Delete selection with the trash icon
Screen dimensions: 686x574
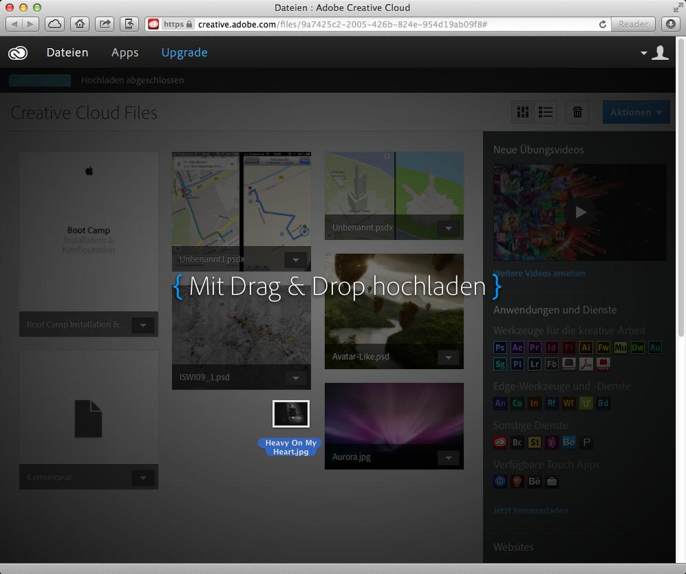[x=577, y=112]
